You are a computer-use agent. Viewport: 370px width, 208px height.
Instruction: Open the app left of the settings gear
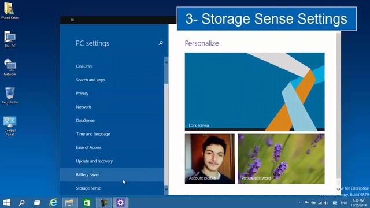104,203
